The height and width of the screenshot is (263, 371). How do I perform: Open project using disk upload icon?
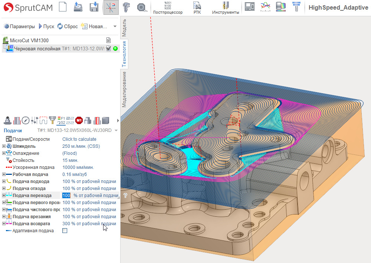click(78, 7)
